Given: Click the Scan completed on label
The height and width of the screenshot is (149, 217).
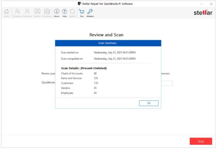Looking at the screenshot, I should pyautogui.click(x=72, y=59).
